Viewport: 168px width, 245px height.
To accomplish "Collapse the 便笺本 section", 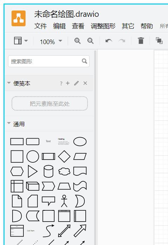I will coord(9,83).
